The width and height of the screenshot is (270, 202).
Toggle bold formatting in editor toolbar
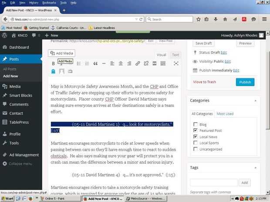click(53, 63)
